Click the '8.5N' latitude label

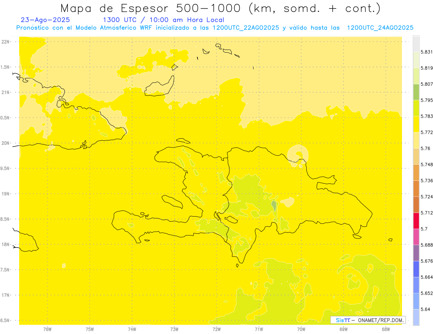5,219
